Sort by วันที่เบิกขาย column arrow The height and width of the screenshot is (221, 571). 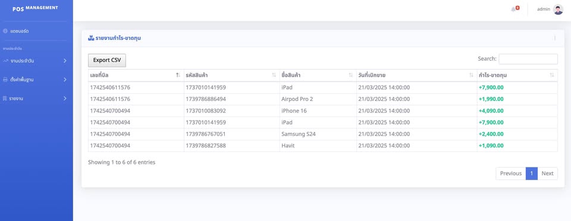(471, 75)
